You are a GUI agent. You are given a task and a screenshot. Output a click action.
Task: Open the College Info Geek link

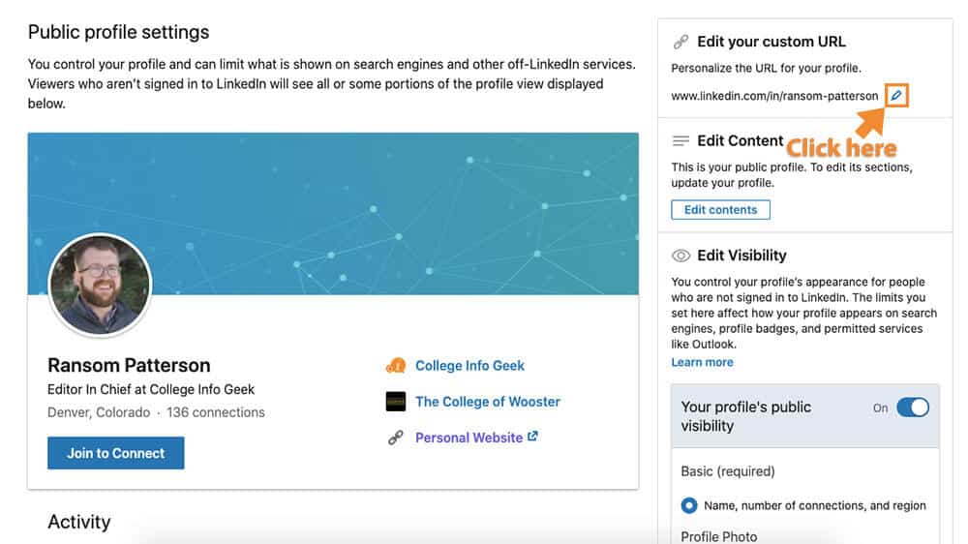[x=469, y=366]
